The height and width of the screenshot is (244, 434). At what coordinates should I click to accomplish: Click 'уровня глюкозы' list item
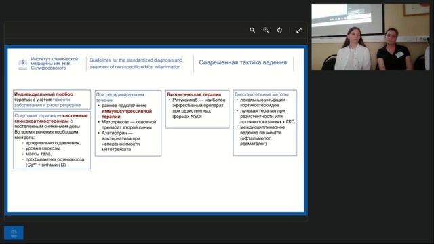coord(43,148)
